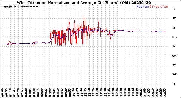Click the 17:30 time label
This screenshot has height=98, width=181.
tap(121, 93)
